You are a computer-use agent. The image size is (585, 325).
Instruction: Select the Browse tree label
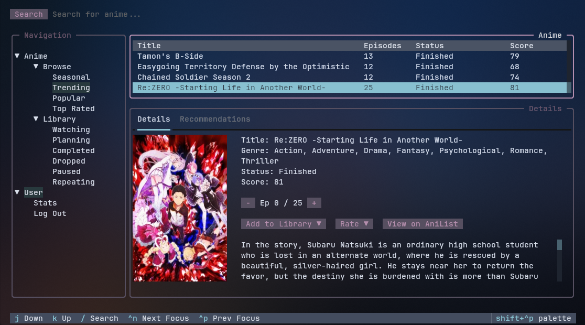coord(57,67)
